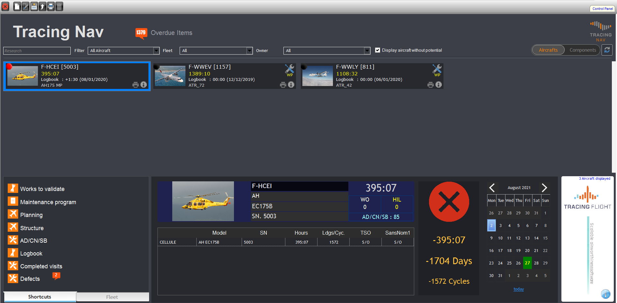The height and width of the screenshot is (303, 617).
Task: Switch to the Fleet tab at bottom
Action: (112, 297)
